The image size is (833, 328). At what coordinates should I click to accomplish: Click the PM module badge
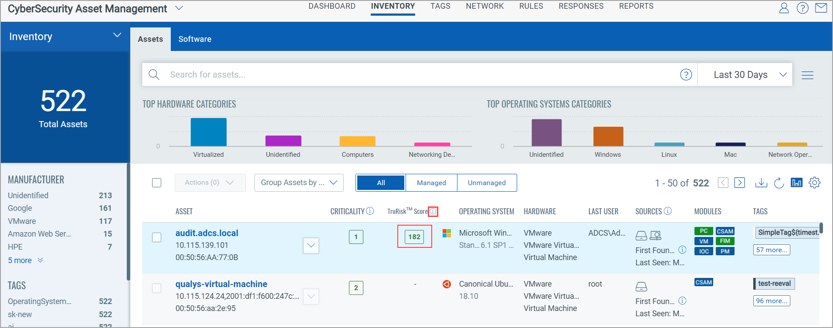725,251
